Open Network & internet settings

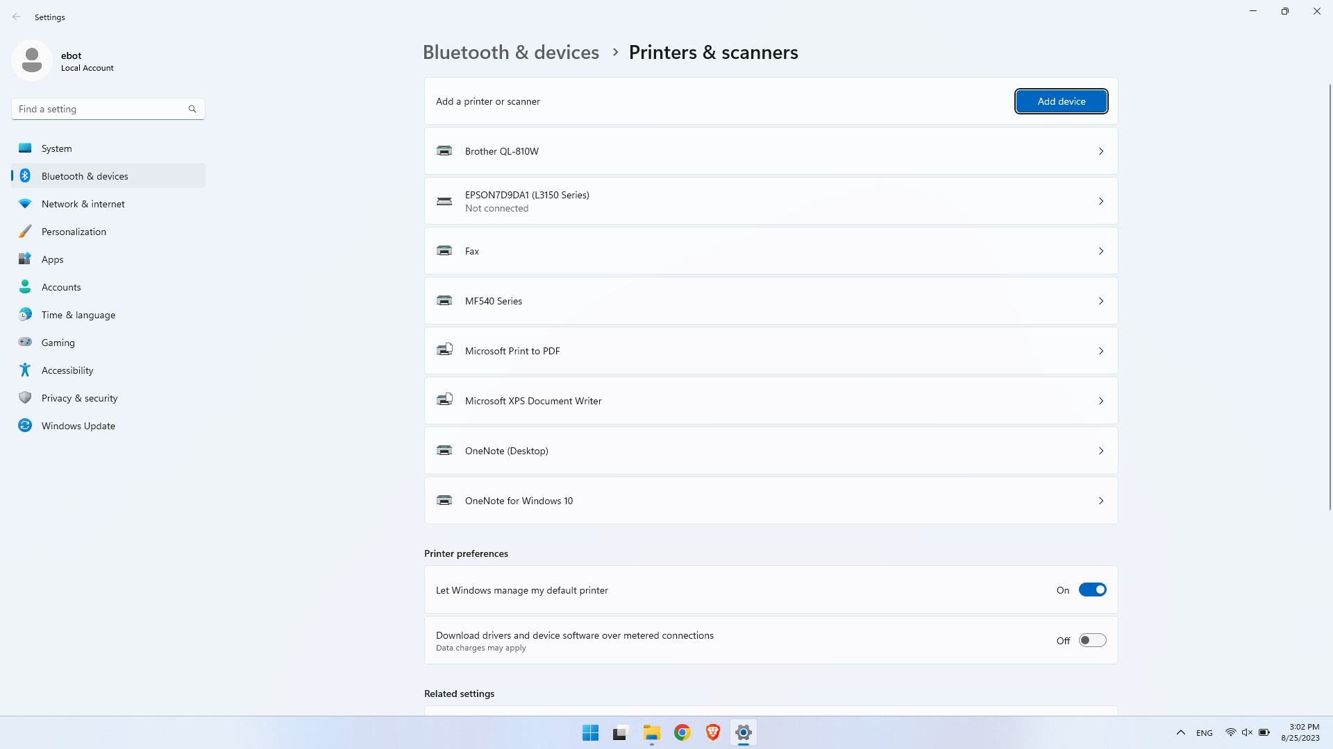click(108, 204)
